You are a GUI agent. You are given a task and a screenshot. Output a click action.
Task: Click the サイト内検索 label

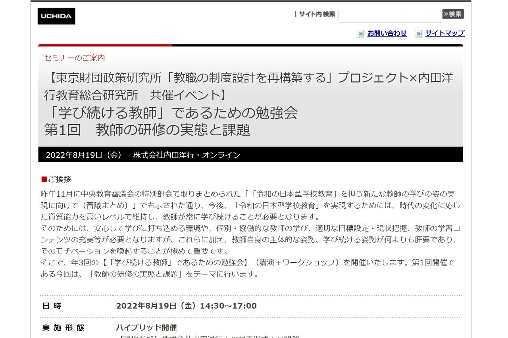click(x=317, y=14)
